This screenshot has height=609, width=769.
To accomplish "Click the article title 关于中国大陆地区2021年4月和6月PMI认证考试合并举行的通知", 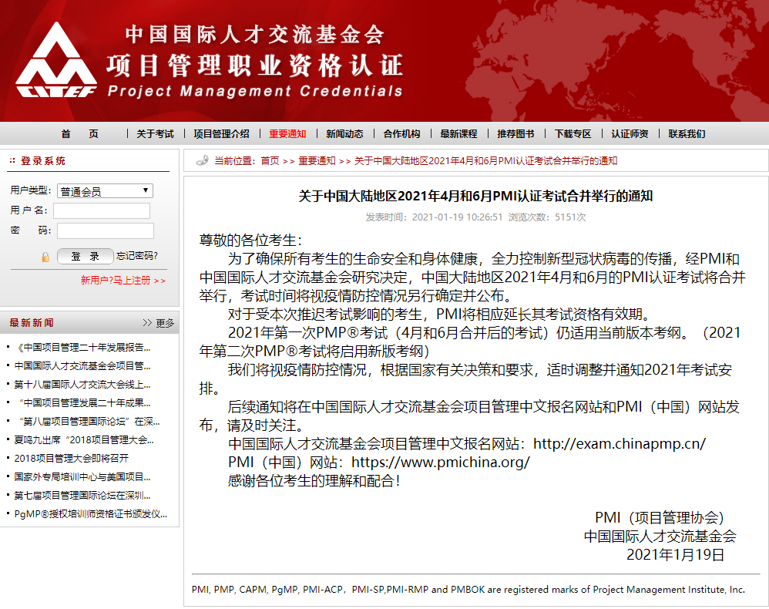I will coord(475,197).
